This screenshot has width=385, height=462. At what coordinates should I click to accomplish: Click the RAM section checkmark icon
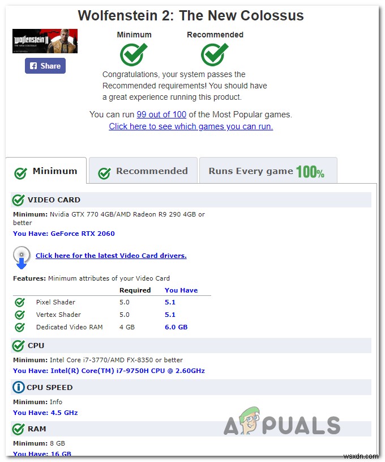[18, 429]
